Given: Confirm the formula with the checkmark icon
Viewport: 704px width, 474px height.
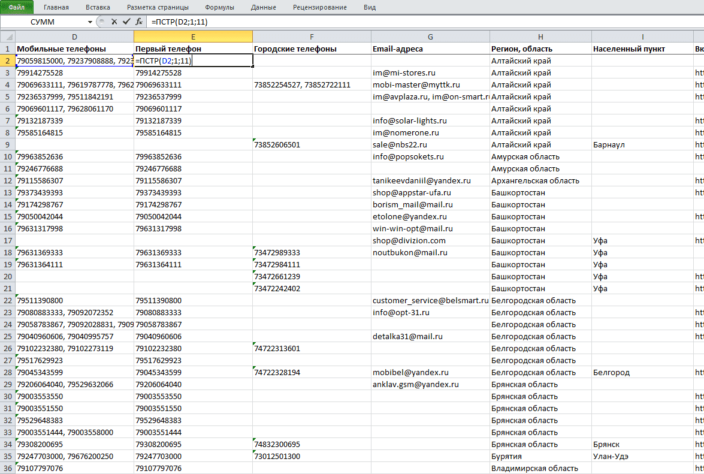Looking at the screenshot, I should [126, 22].
